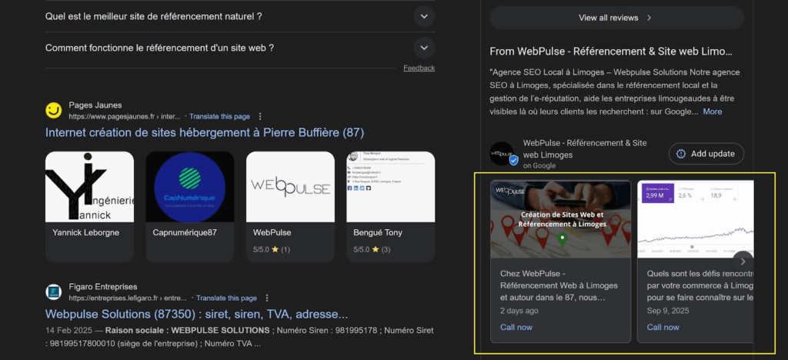
Task: Click the View all reviews button
Action: tap(616, 18)
